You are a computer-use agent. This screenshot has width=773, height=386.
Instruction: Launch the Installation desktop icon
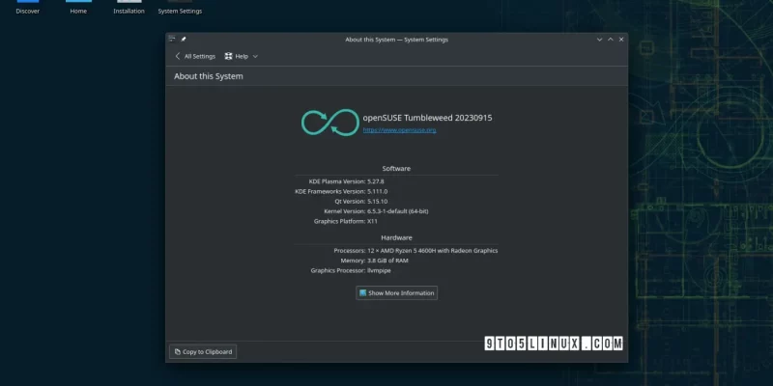129,8
